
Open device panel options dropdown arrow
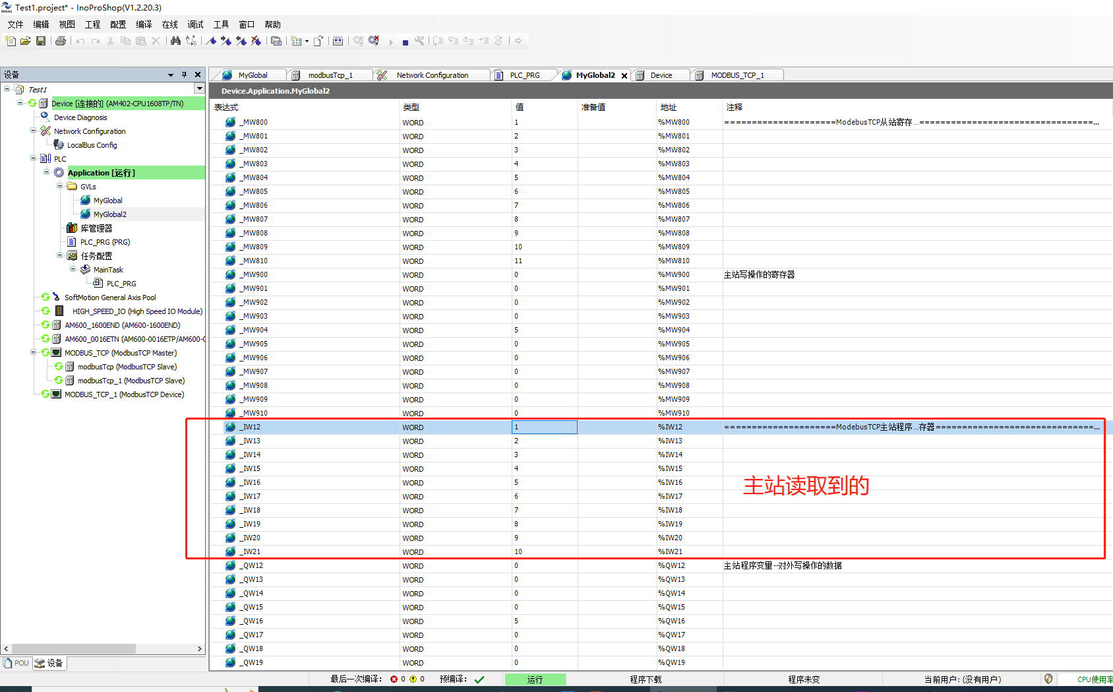[171, 75]
